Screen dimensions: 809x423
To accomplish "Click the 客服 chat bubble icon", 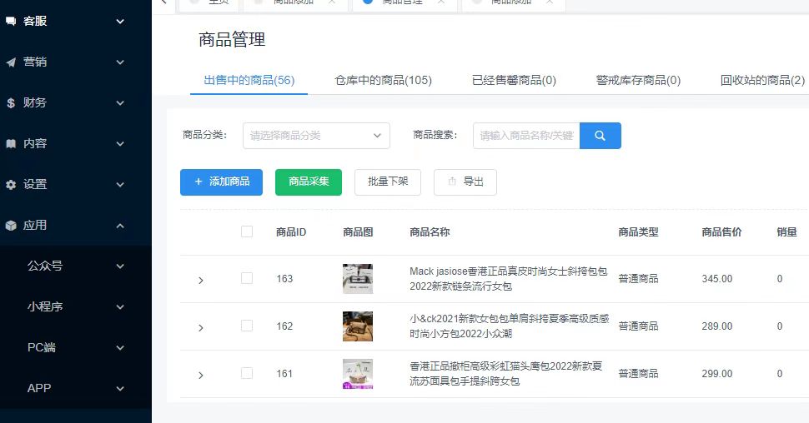I will tap(11, 21).
